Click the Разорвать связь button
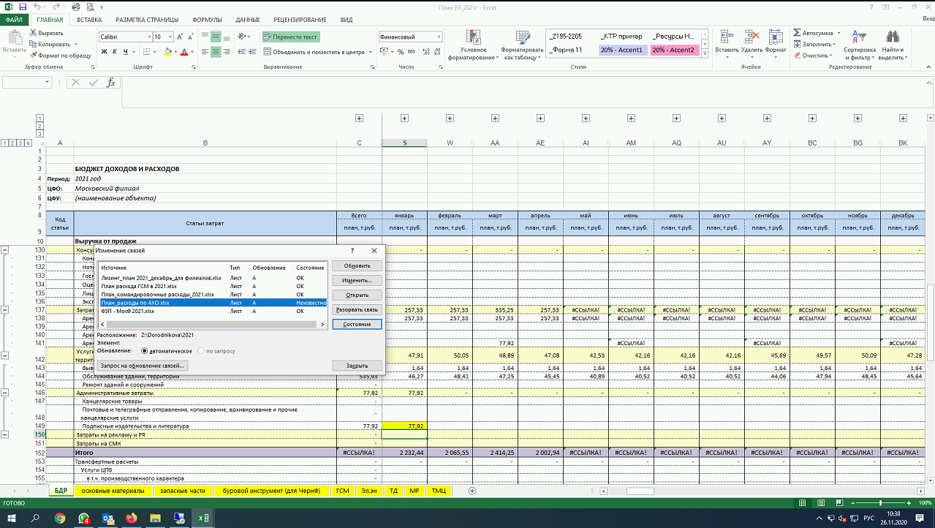Viewport: 935px width, 528px height. [x=357, y=309]
